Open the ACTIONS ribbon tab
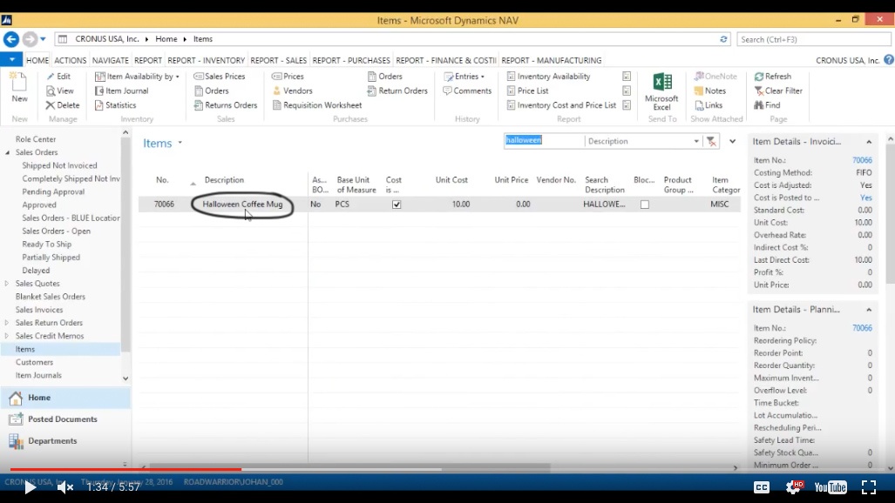895x503 pixels. (71, 60)
